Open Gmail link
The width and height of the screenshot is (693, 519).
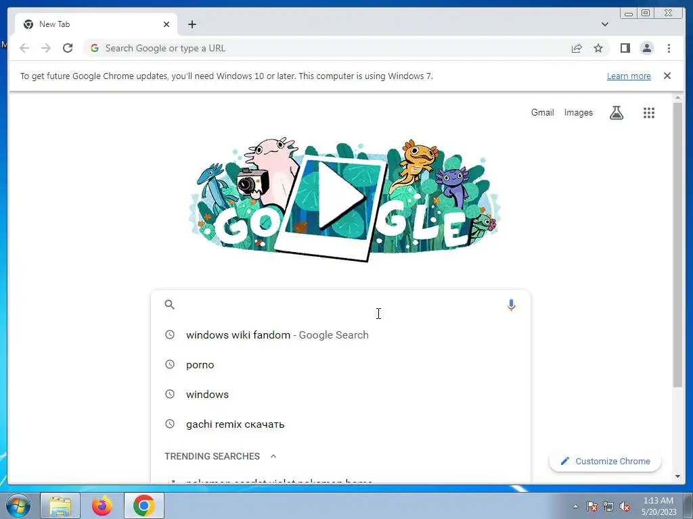(x=542, y=113)
